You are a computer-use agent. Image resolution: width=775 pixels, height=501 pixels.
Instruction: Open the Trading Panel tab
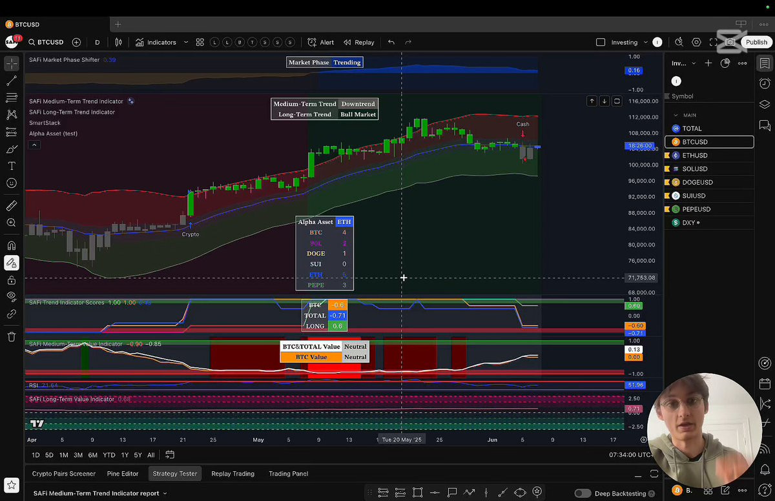point(288,473)
